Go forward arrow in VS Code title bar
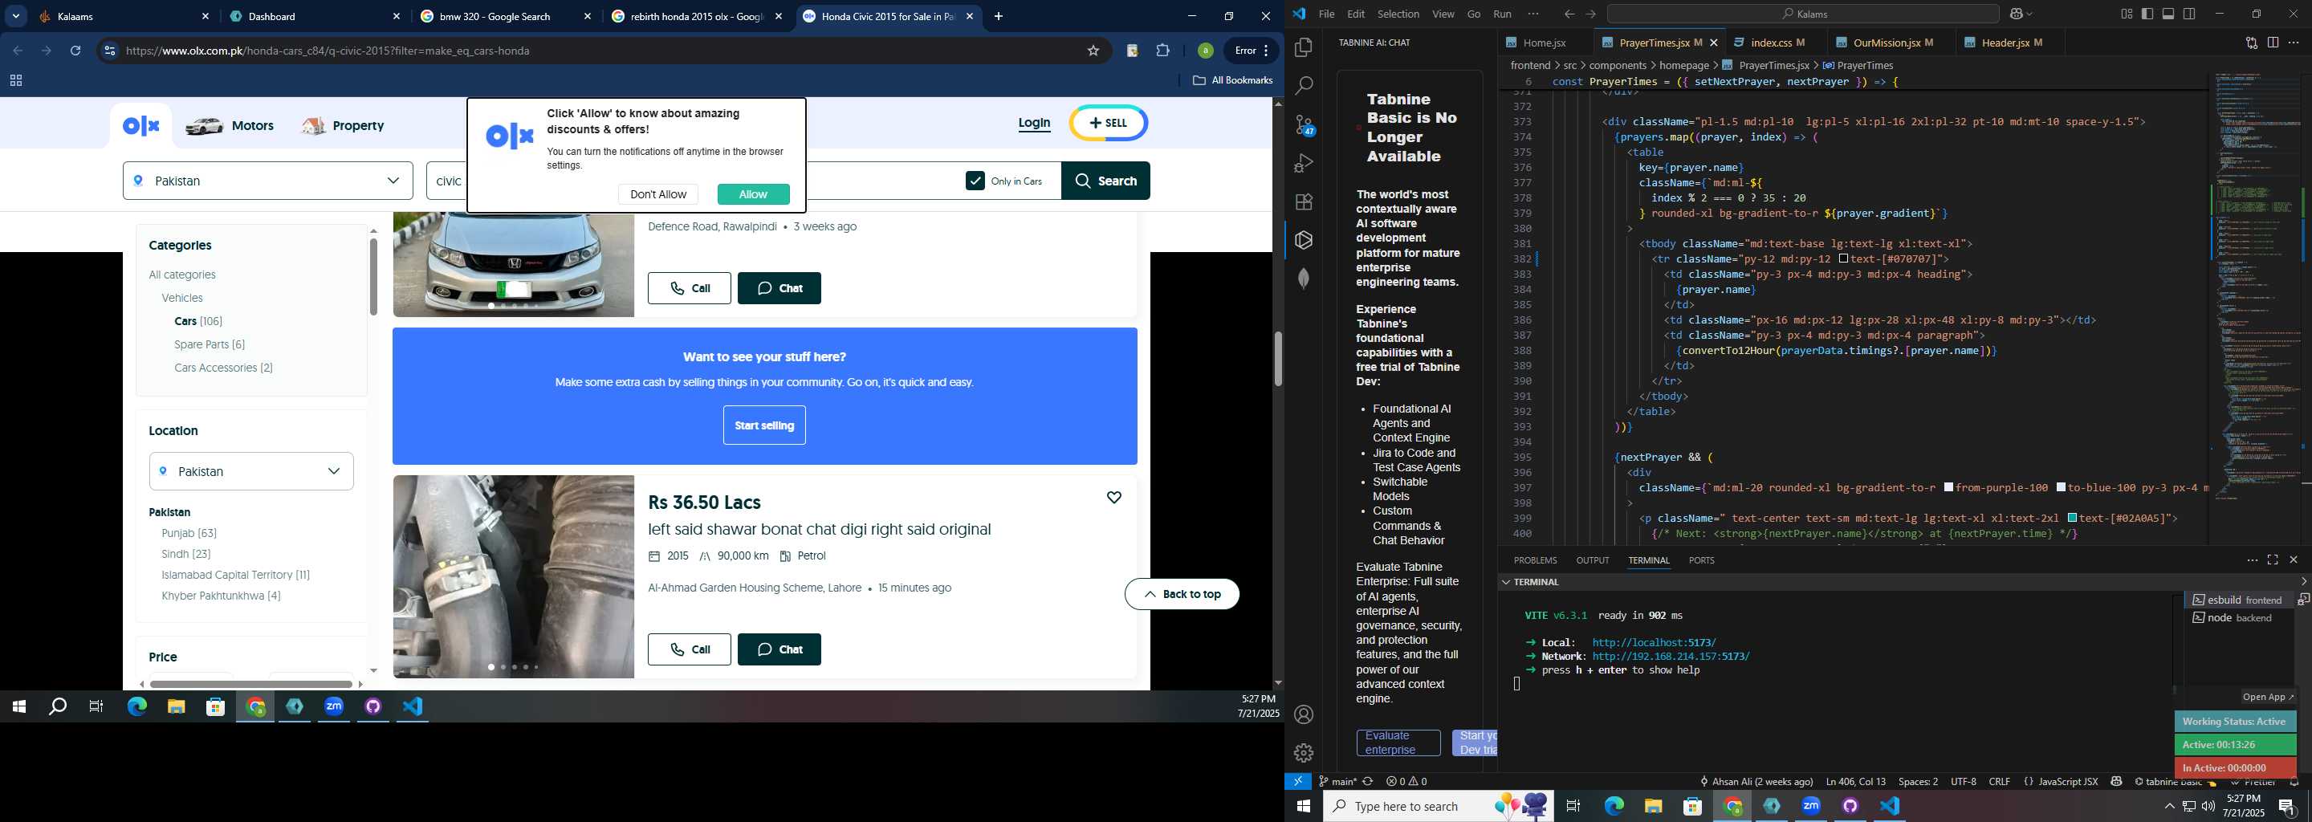The image size is (2312, 822). tap(1590, 14)
